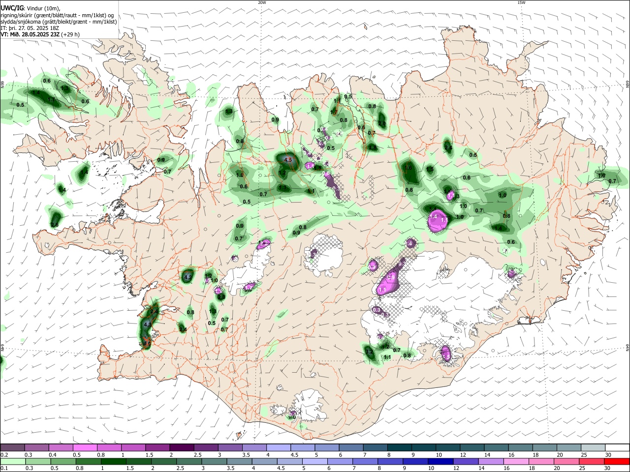Click the valid time 'VT: Mið. 28.05.2025 23Z (+29 h)'

click(40, 34)
